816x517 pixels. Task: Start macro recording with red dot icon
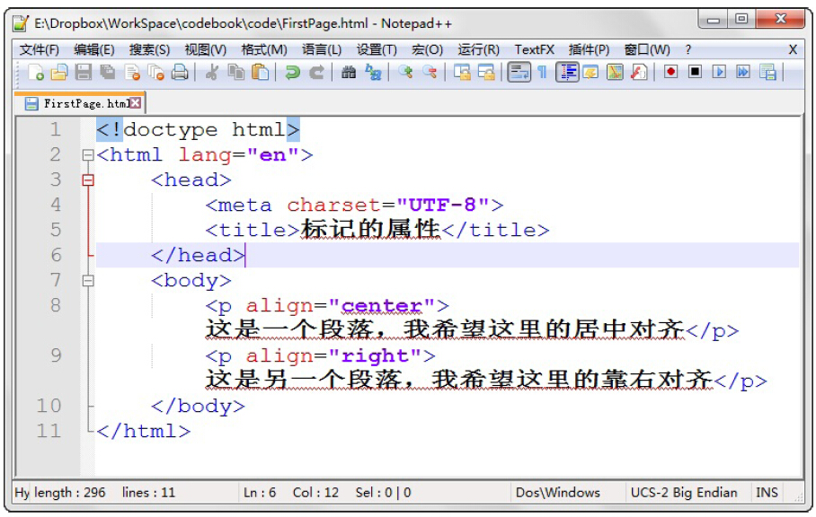tap(670, 72)
